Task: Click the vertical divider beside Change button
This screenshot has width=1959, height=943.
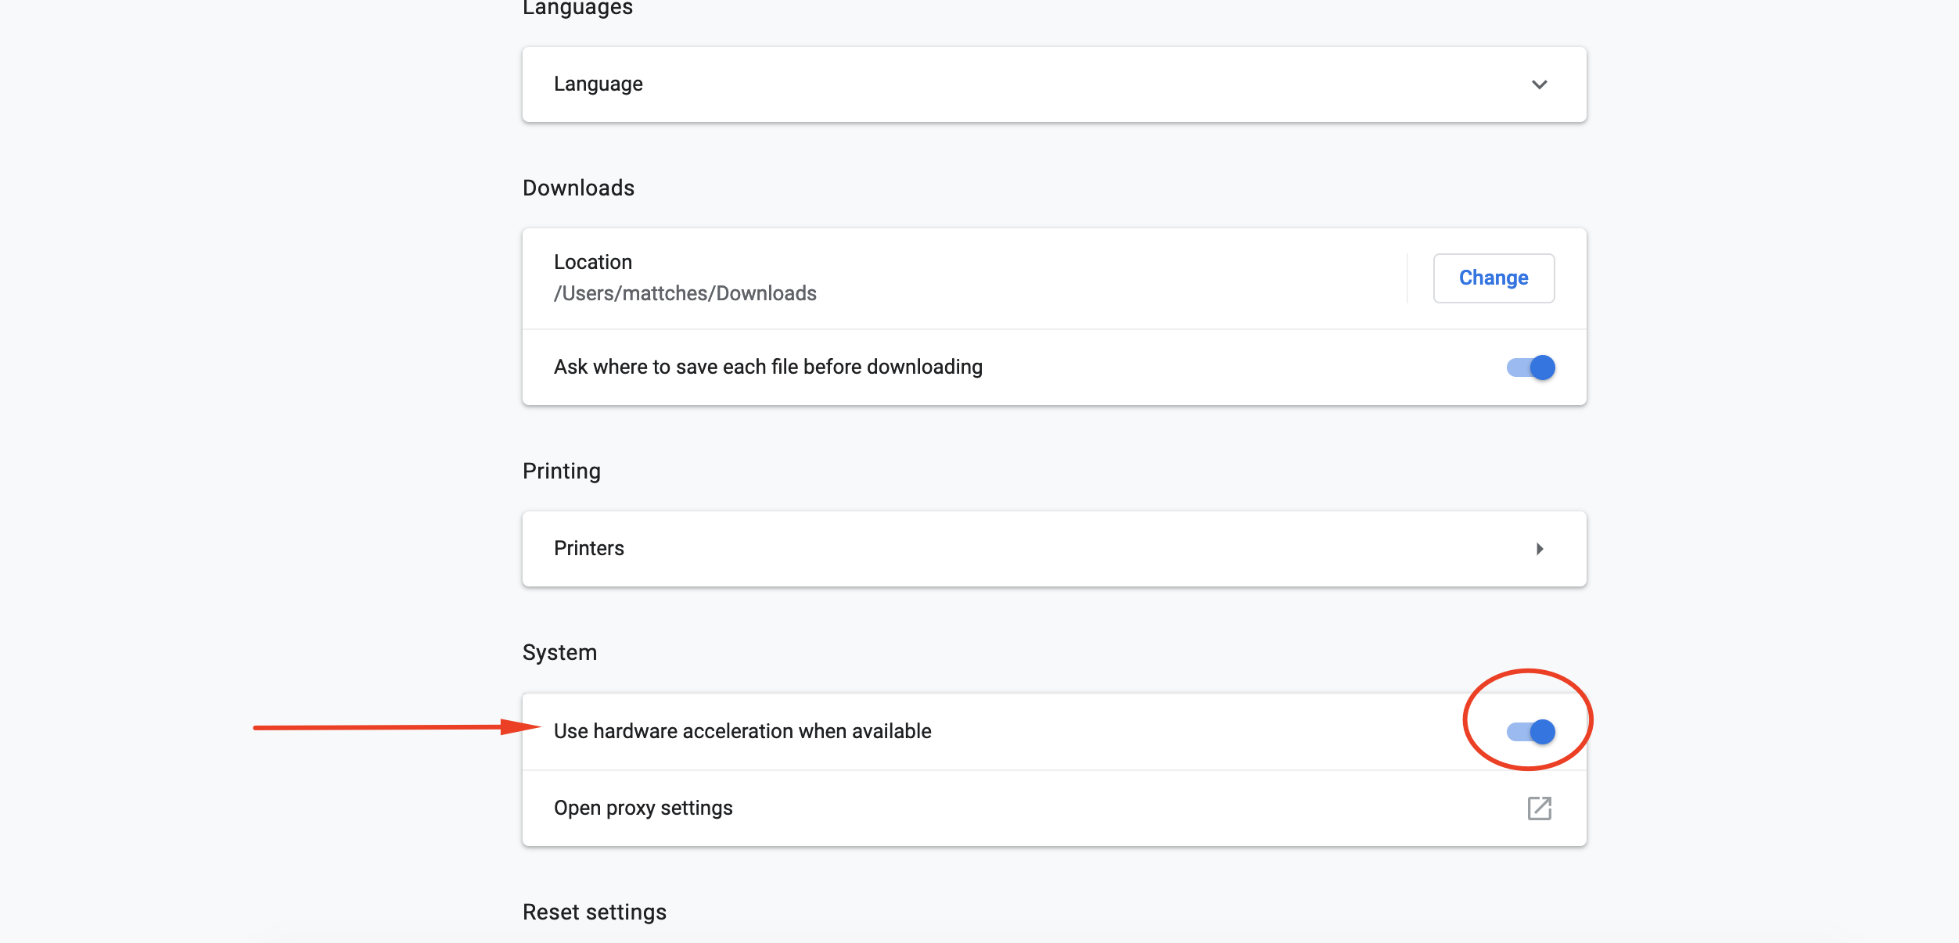Action: tap(1407, 278)
